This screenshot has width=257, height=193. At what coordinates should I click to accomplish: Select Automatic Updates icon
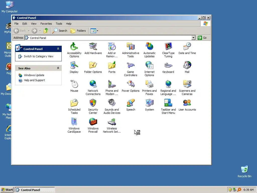point(149,46)
